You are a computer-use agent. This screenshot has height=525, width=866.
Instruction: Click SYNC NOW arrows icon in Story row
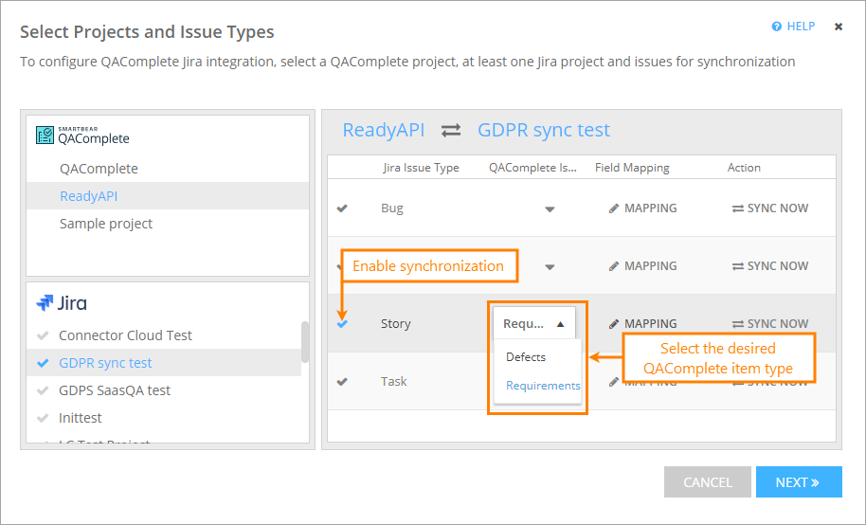point(737,324)
